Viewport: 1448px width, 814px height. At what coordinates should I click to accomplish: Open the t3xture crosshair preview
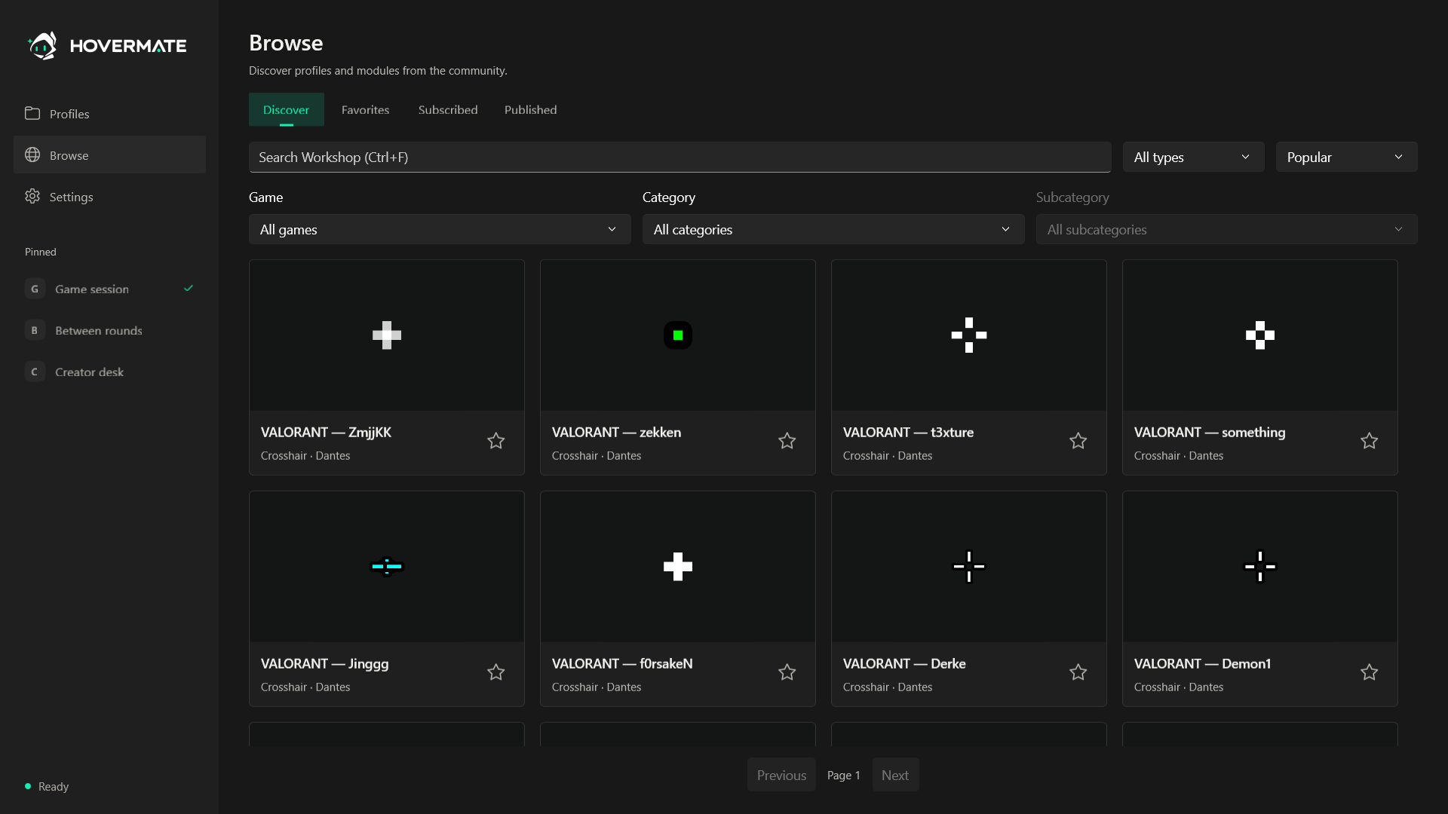tap(968, 335)
